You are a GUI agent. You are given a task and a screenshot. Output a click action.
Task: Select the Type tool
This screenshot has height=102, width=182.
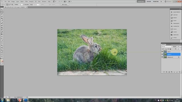[x=2, y=43]
